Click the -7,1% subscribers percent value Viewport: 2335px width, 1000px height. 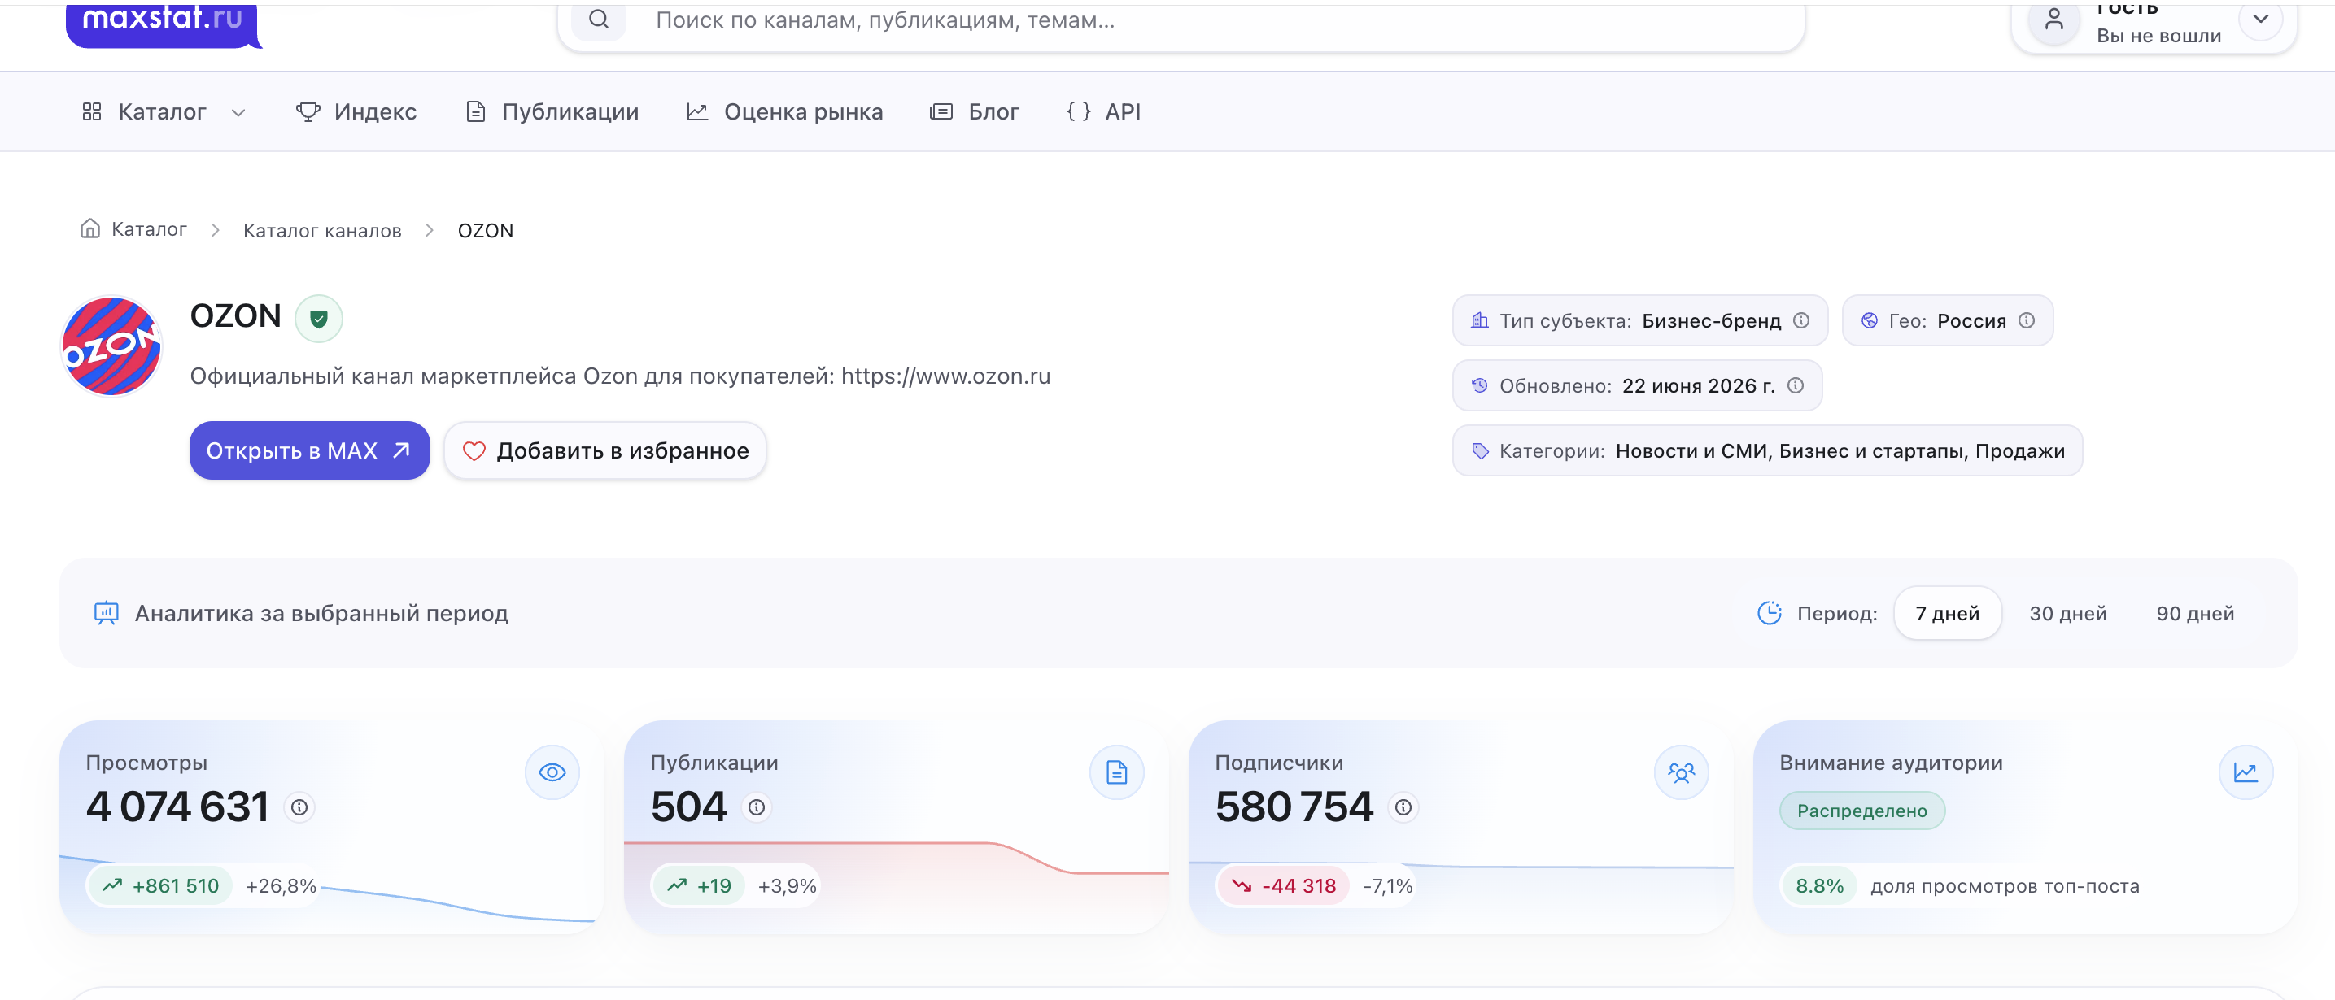(x=1388, y=886)
